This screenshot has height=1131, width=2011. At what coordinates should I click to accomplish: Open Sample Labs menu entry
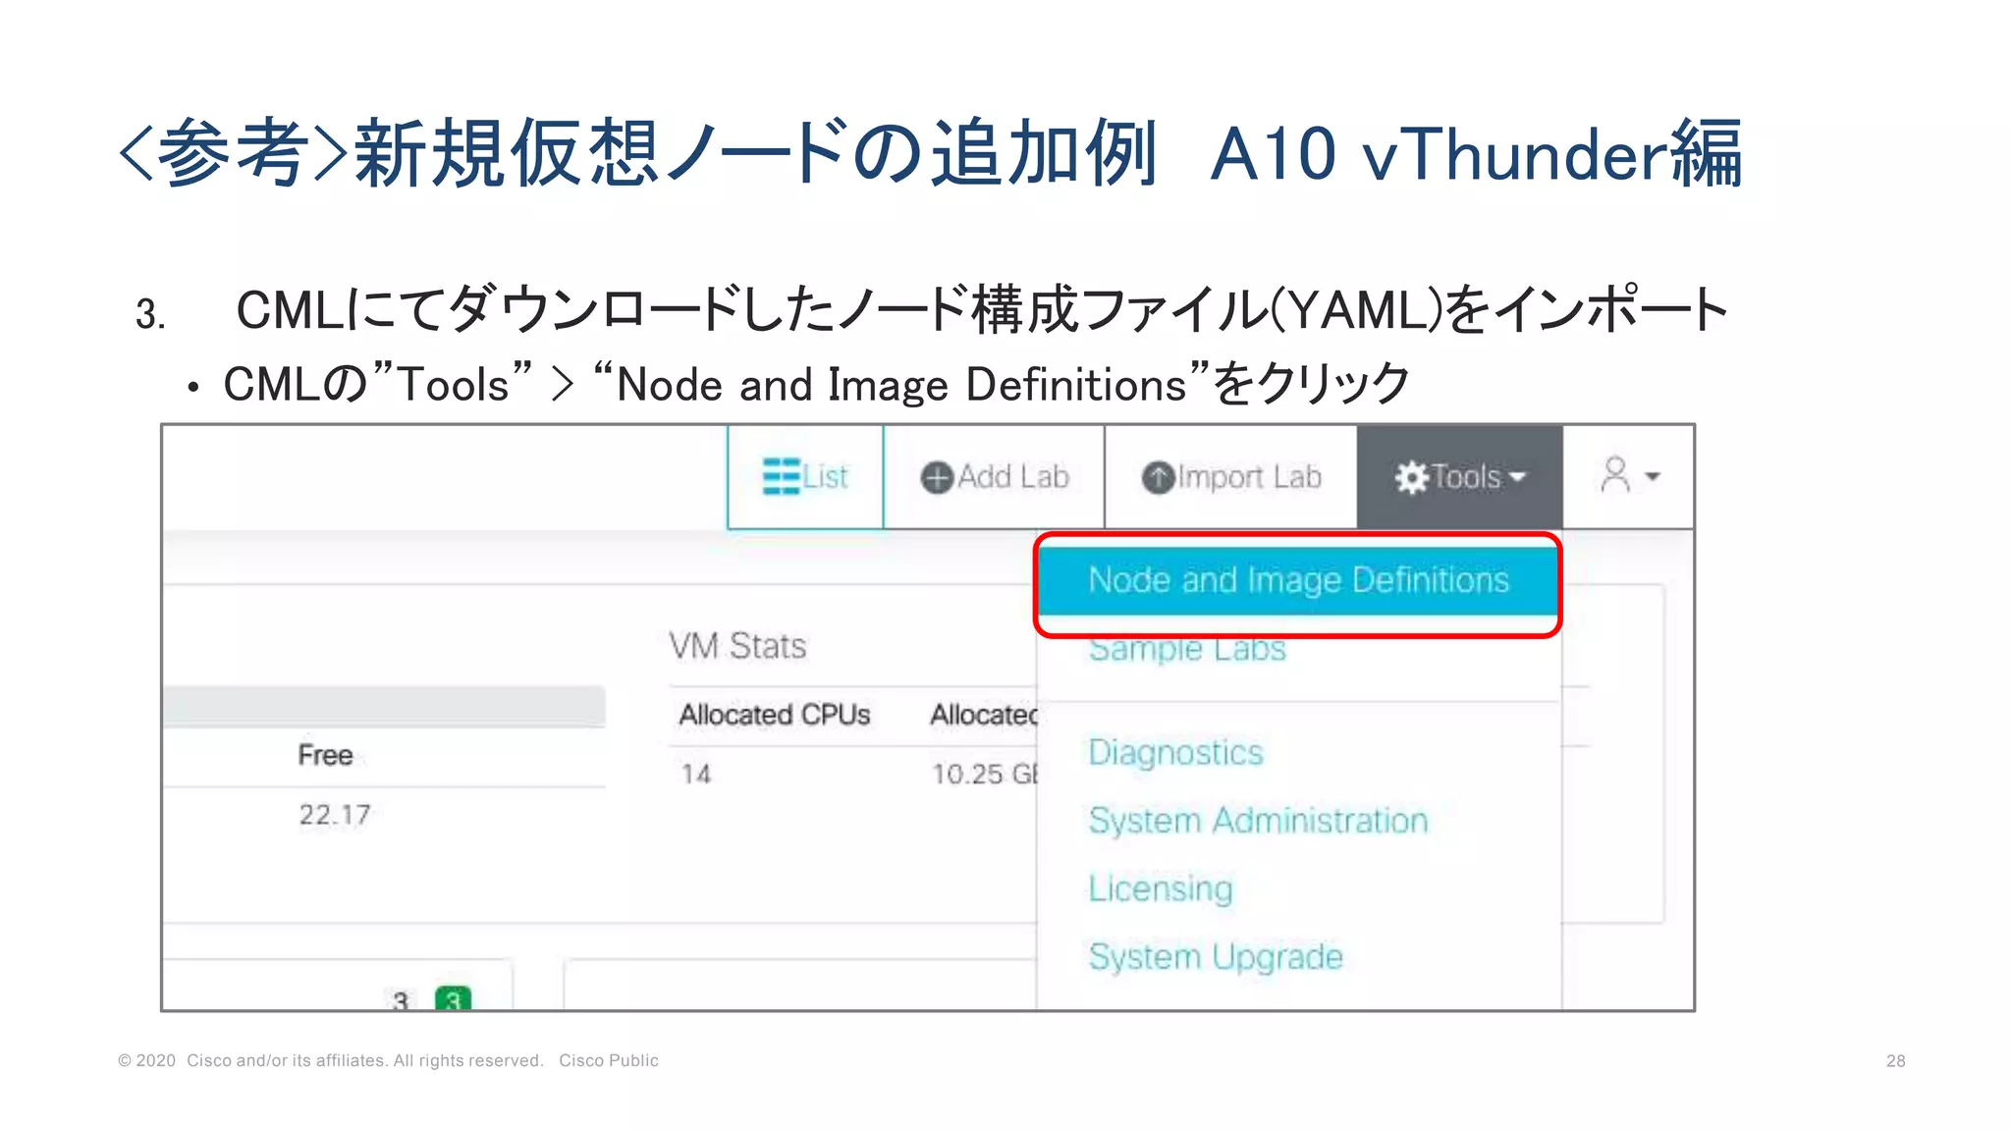[1186, 650]
